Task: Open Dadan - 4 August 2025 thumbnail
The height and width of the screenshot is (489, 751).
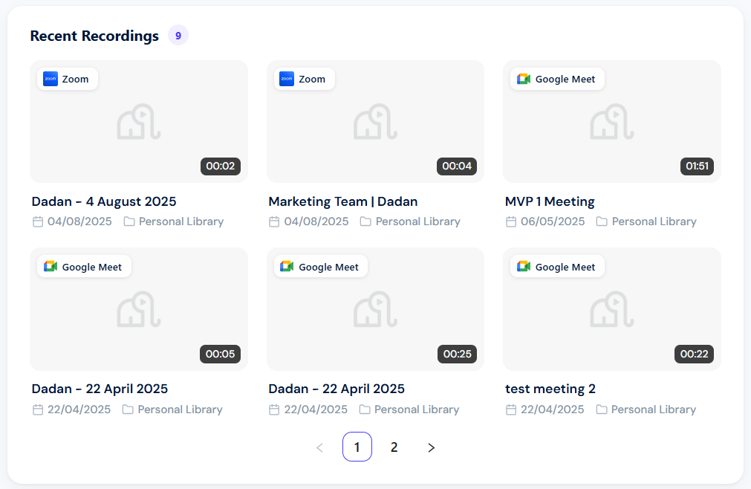Action: point(139,122)
